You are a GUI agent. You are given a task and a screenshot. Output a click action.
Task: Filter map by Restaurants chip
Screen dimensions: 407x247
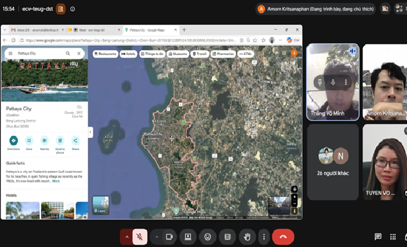(x=105, y=54)
